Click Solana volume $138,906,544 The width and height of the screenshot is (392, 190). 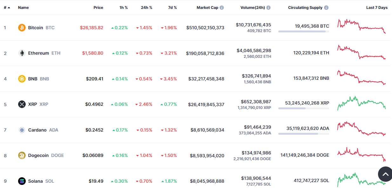point(256,178)
